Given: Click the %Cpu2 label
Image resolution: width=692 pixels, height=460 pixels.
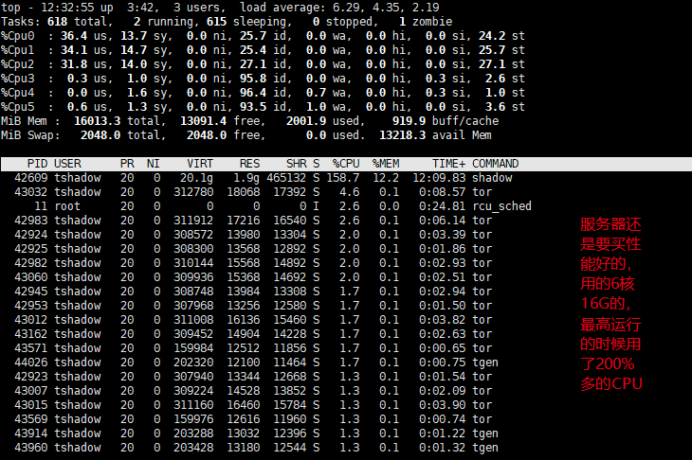Looking at the screenshot, I should coord(18,64).
